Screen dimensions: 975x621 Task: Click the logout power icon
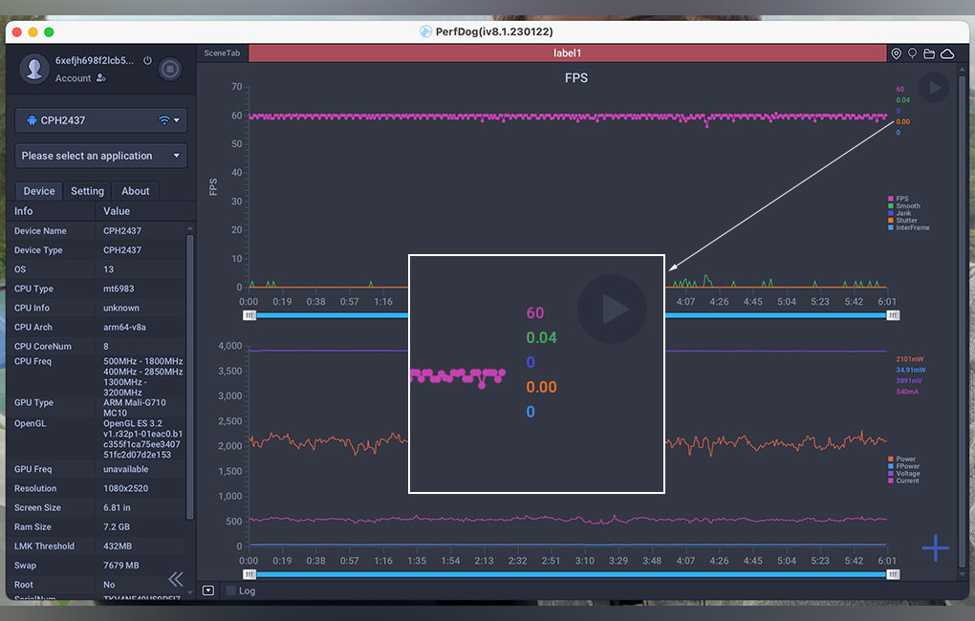pyautogui.click(x=147, y=60)
